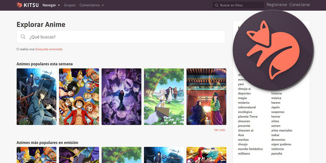Browse the isekai category
Viewport: 326px width, 163px height.
[275, 135]
